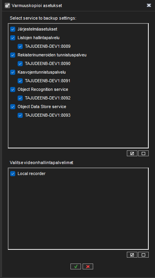This screenshot has height=278, width=155.
Task: Select Kasvojentunnistuspalvelu row text
Action: [x=41, y=72]
